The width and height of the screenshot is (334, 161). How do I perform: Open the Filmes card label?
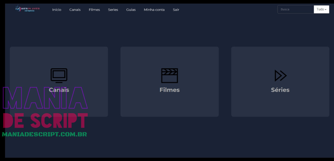coord(170,90)
